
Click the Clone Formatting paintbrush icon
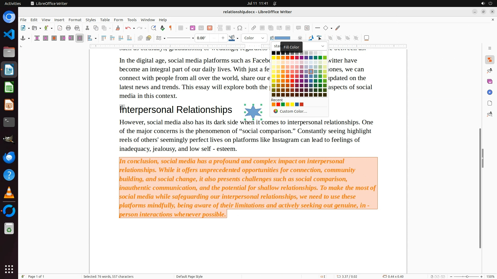pos(118,28)
